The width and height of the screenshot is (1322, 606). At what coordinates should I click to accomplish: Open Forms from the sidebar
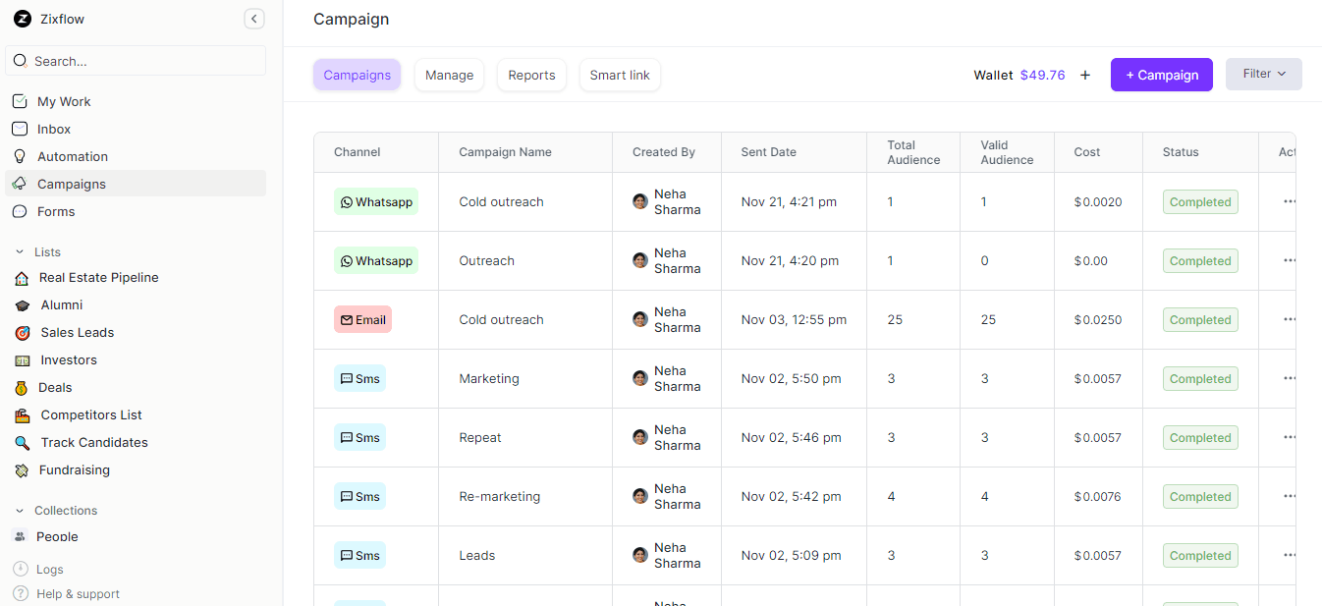tap(56, 211)
